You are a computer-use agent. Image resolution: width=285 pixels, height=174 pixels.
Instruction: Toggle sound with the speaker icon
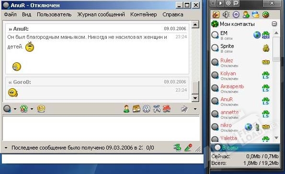coord(226,14)
